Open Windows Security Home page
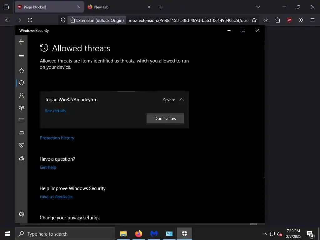The width and height of the screenshot is (320, 240). point(22,70)
